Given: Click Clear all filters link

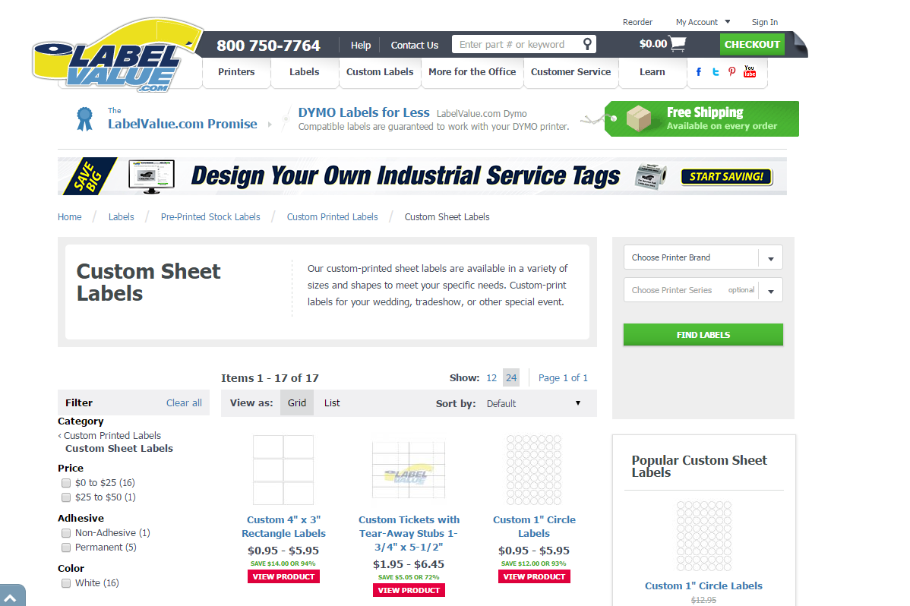Looking at the screenshot, I should point(184,402).
